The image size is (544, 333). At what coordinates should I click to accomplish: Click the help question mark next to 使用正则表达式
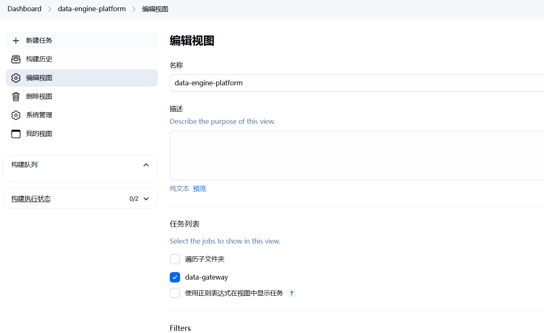point(292,293)
